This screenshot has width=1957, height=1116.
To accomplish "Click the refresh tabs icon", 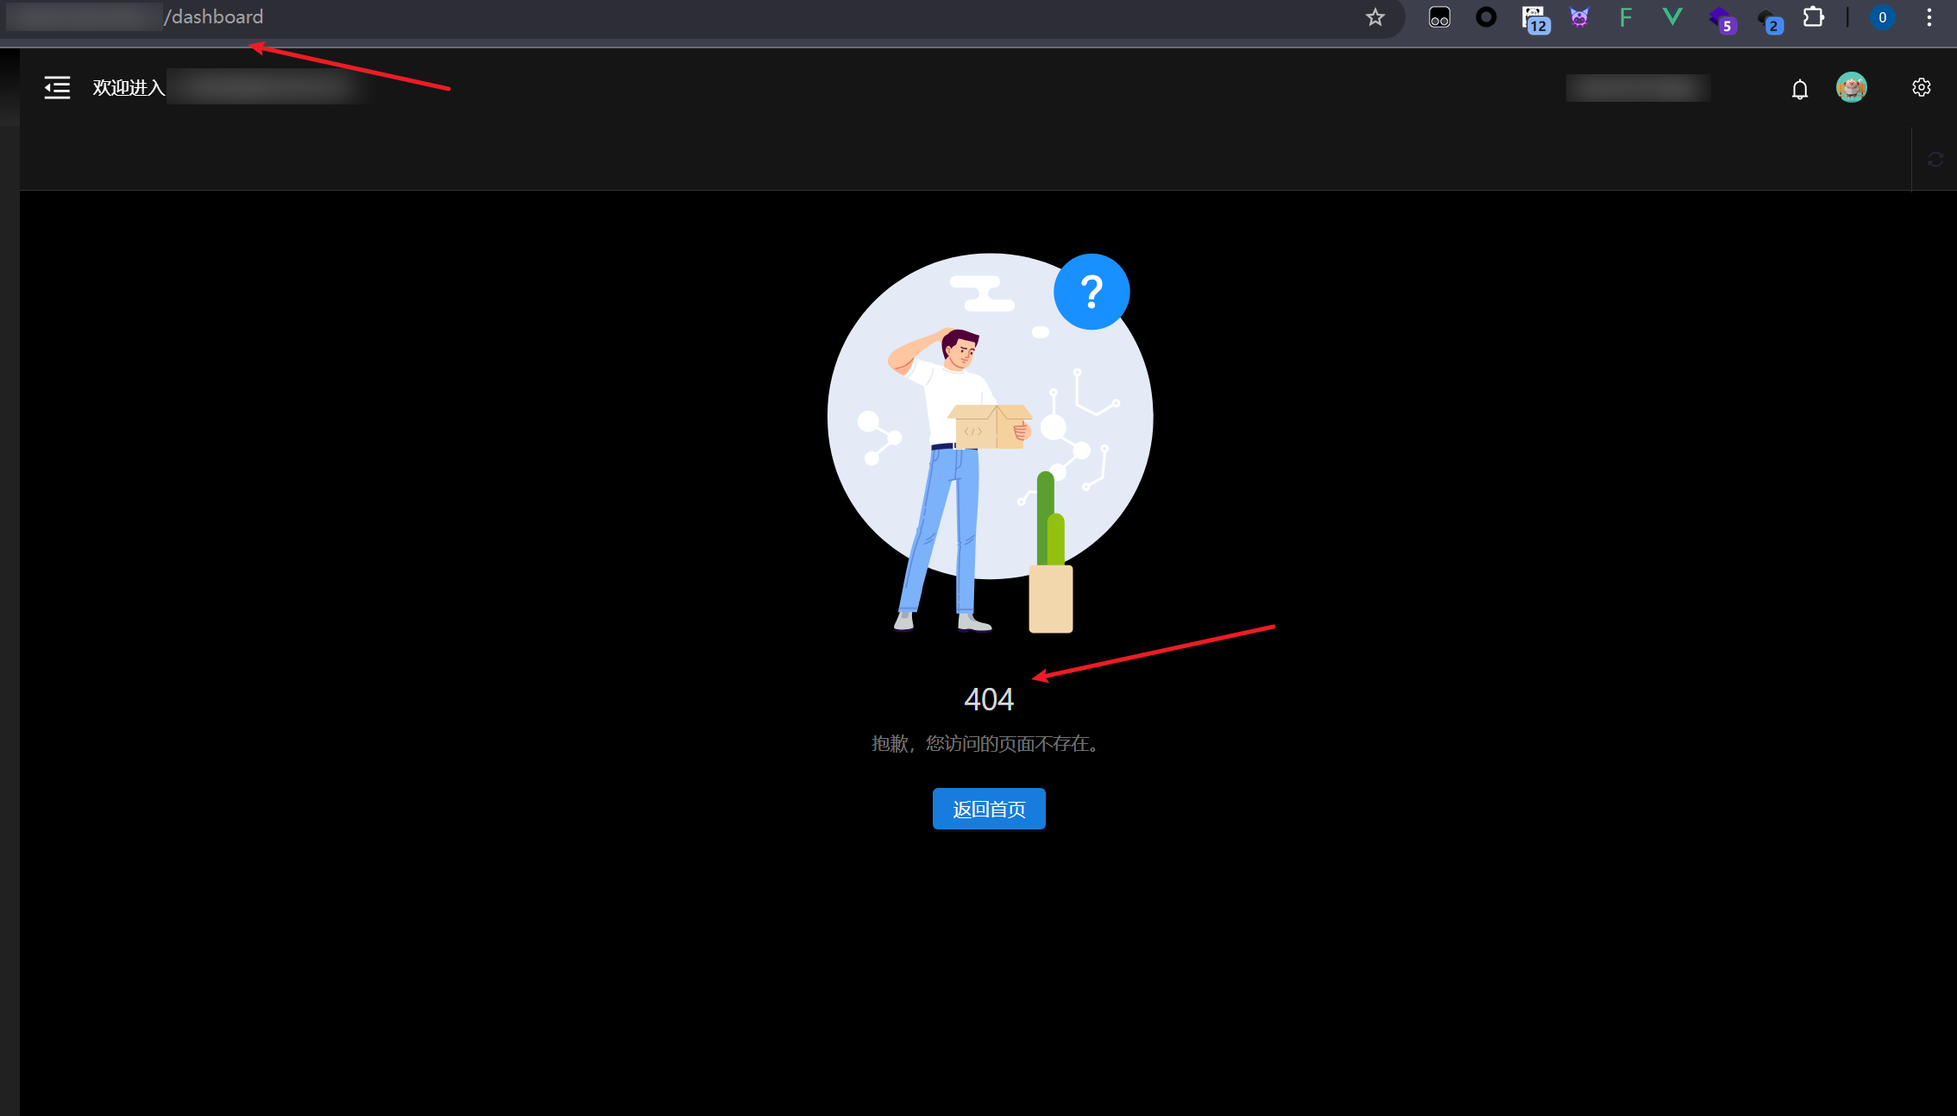I will pos(1935,160).
